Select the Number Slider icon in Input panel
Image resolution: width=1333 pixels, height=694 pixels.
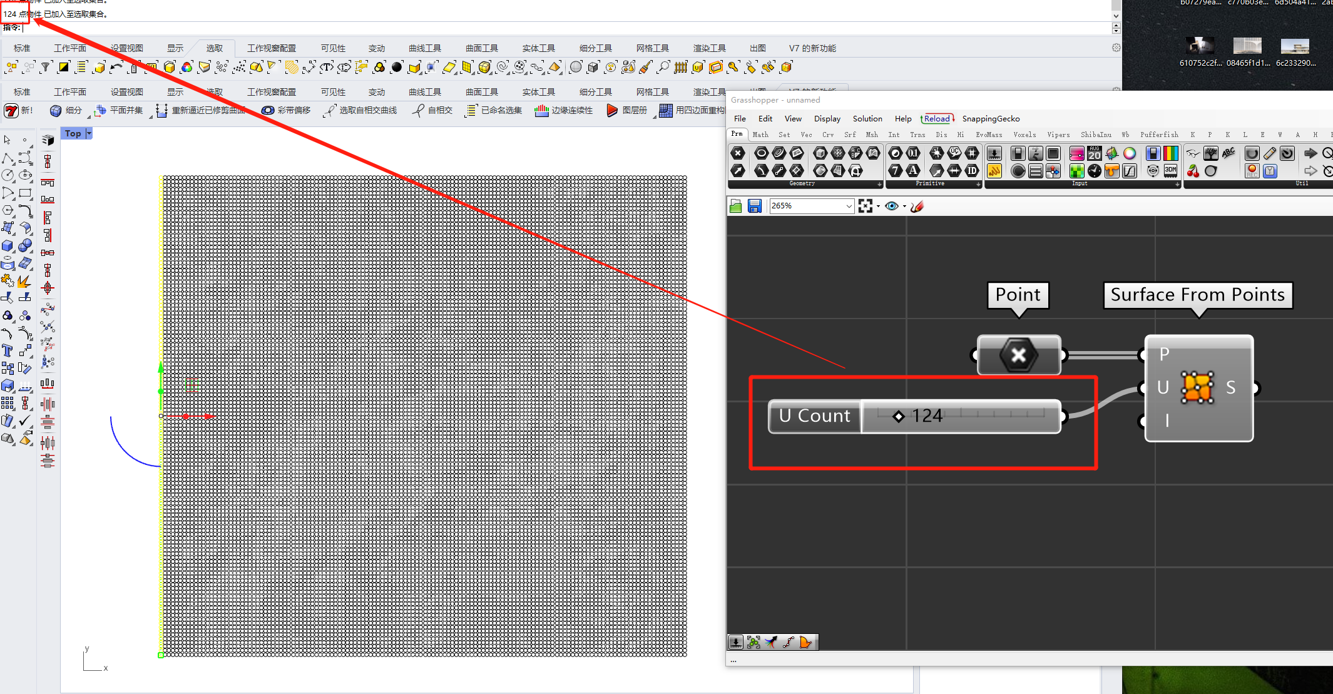pos(1076,153)
